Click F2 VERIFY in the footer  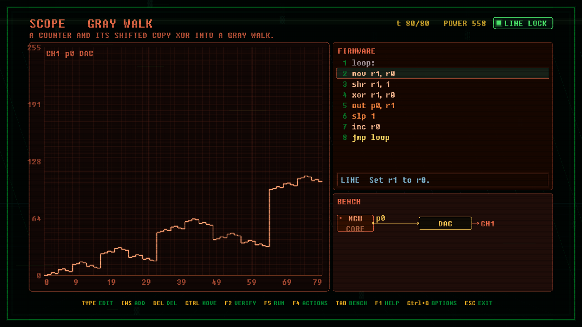coord(240,303)
